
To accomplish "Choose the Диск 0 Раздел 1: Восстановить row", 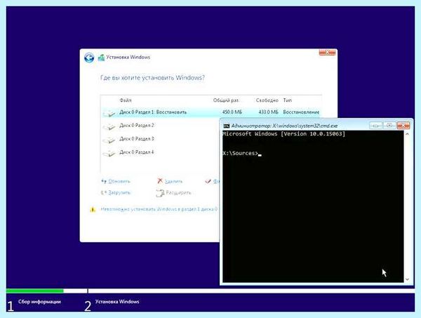I will (210, 112).
